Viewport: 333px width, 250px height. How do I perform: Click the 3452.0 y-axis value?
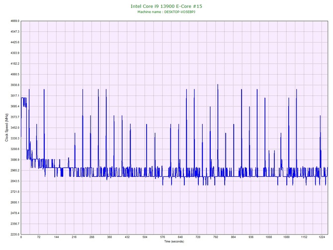pos(15,128)
